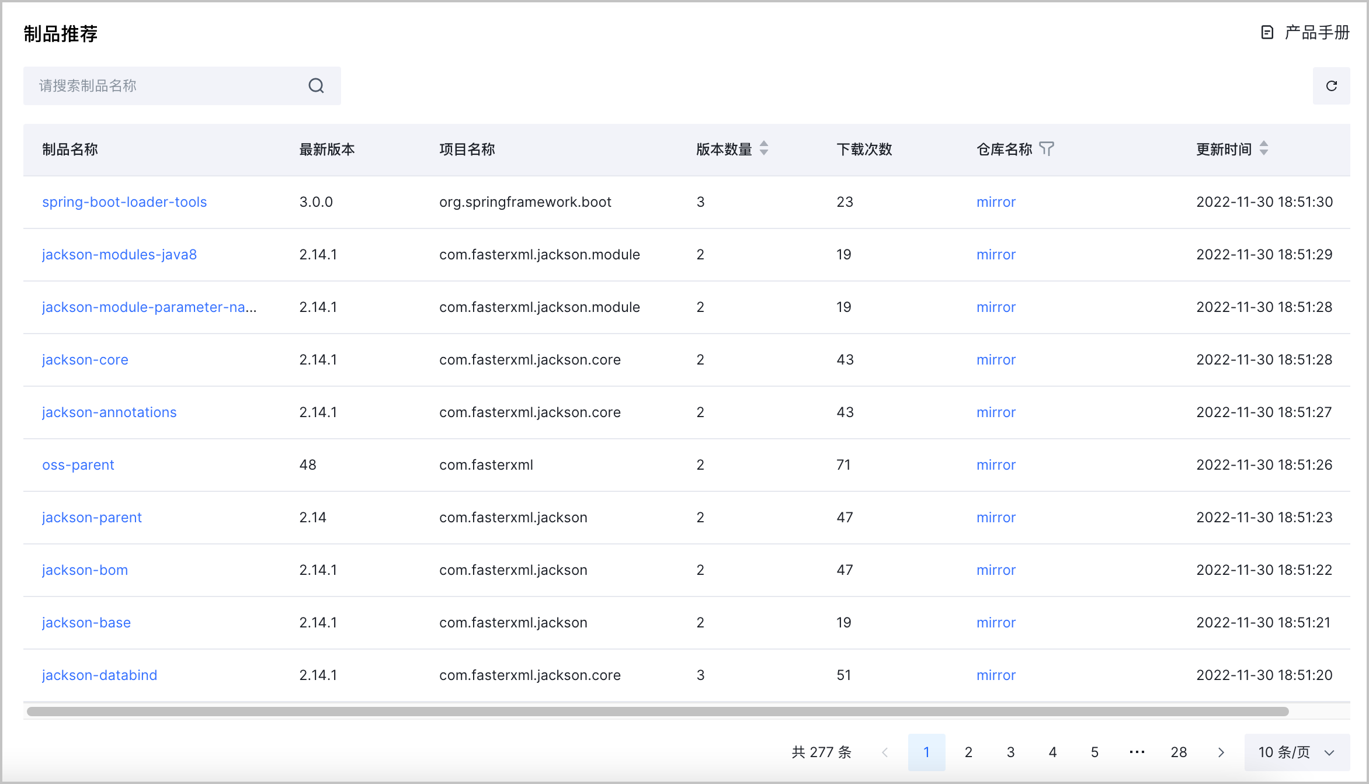1369x784 pixels.
Task: Select page 5 in pagination
Action: click(x=1094, y=752)
